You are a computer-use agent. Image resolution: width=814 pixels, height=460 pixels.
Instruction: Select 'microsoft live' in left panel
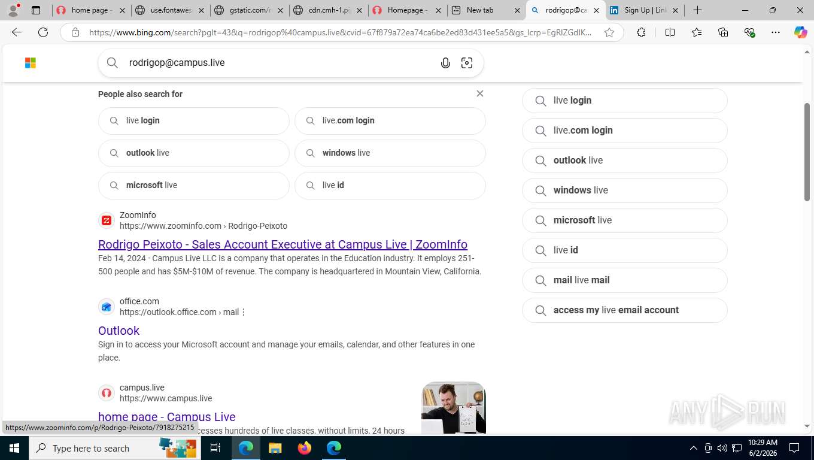[x=194, y=185]
